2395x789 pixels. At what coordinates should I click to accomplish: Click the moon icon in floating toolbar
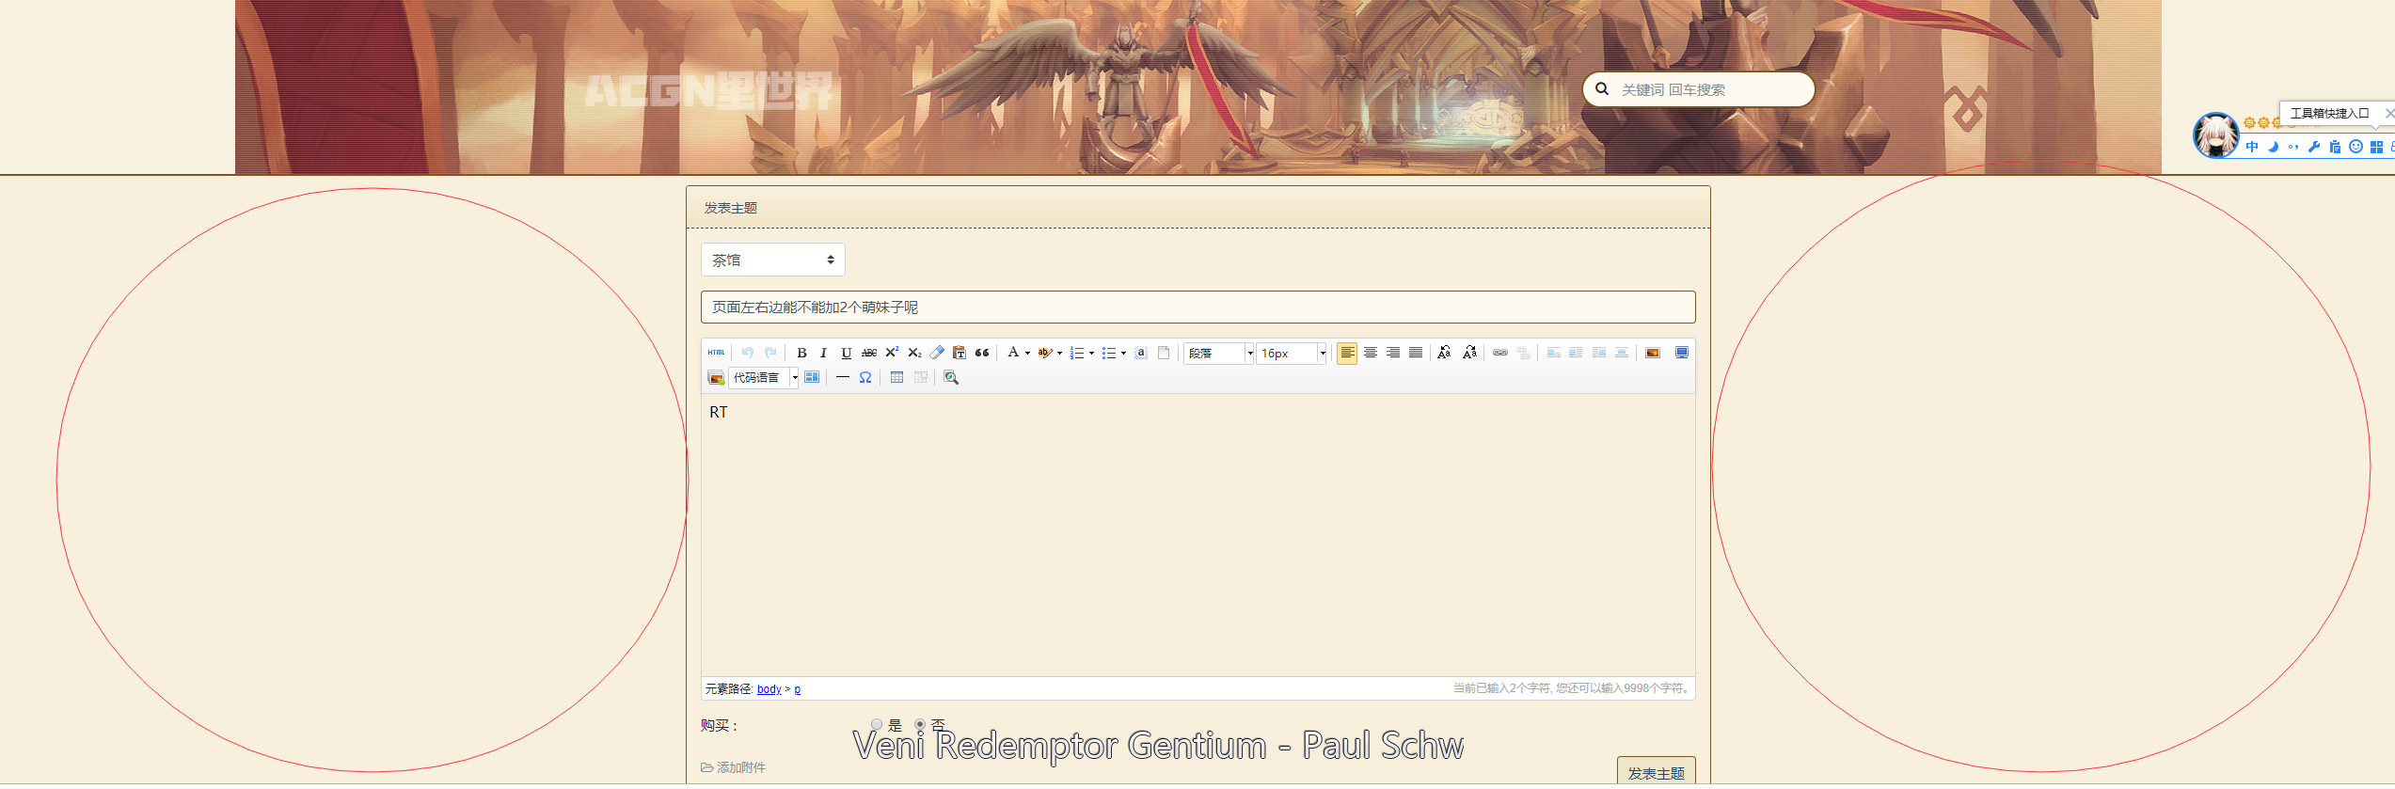point(2273,147)
